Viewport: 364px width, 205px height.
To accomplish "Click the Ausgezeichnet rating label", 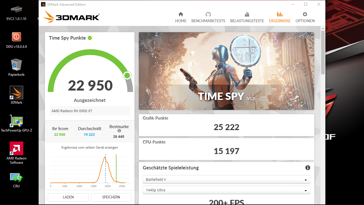I will (x=90, y=100).
